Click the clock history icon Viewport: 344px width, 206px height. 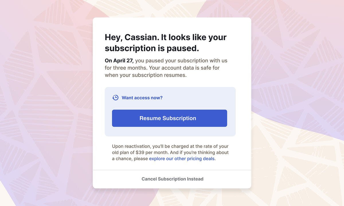(115, 98)
